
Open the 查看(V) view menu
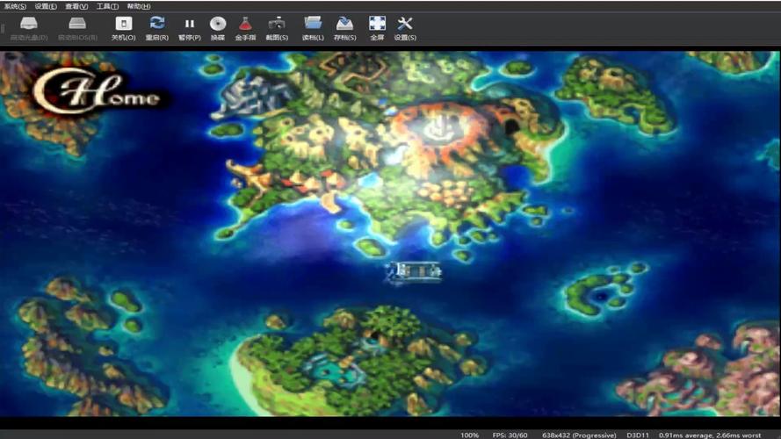click(x=76, y=6)
